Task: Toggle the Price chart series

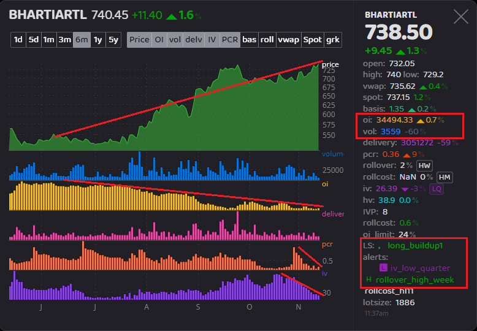Action: [139, 40]
